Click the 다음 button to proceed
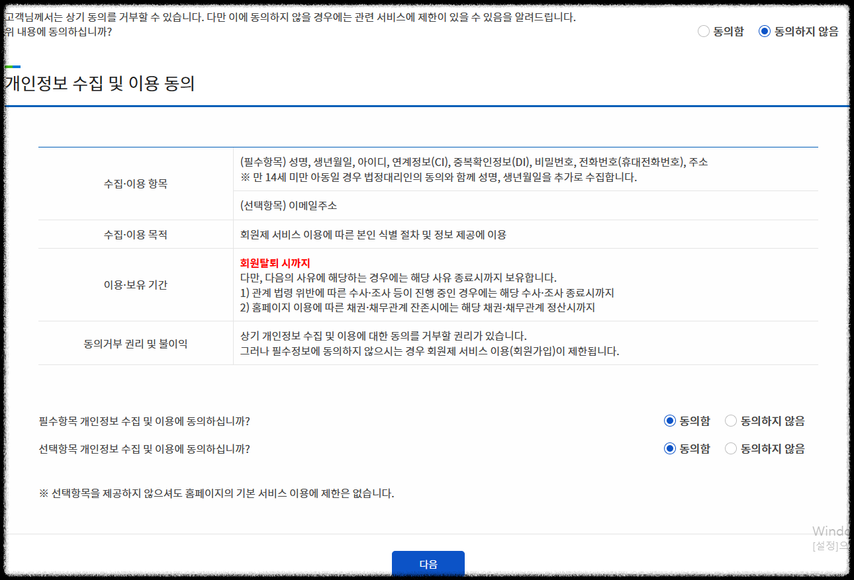This screenshot has width=854, height=580. 428,563
